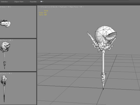Screen dimensions: 140x105
Task: Select the top-left wireframe viewport model
Action: coord(5,24)
